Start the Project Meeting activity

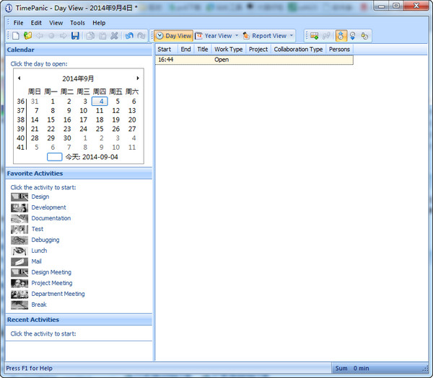point(51,283)
